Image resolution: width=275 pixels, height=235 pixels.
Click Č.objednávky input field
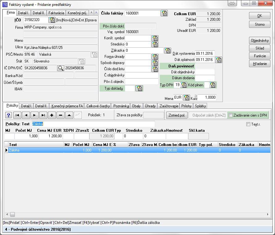point(142,75)
